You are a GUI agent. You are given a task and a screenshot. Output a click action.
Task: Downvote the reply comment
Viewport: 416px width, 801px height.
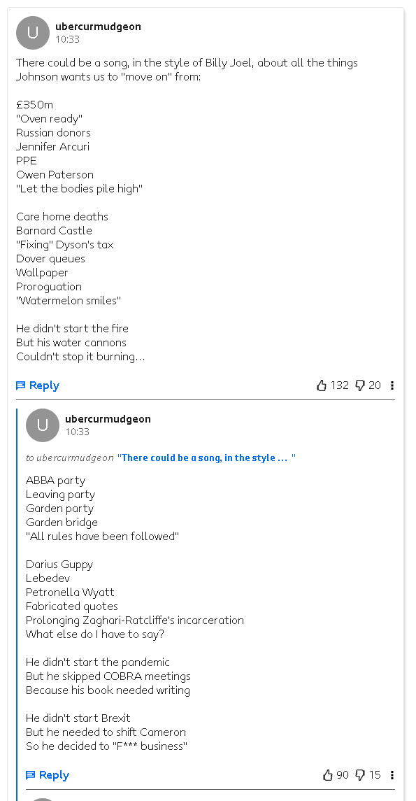361,774
